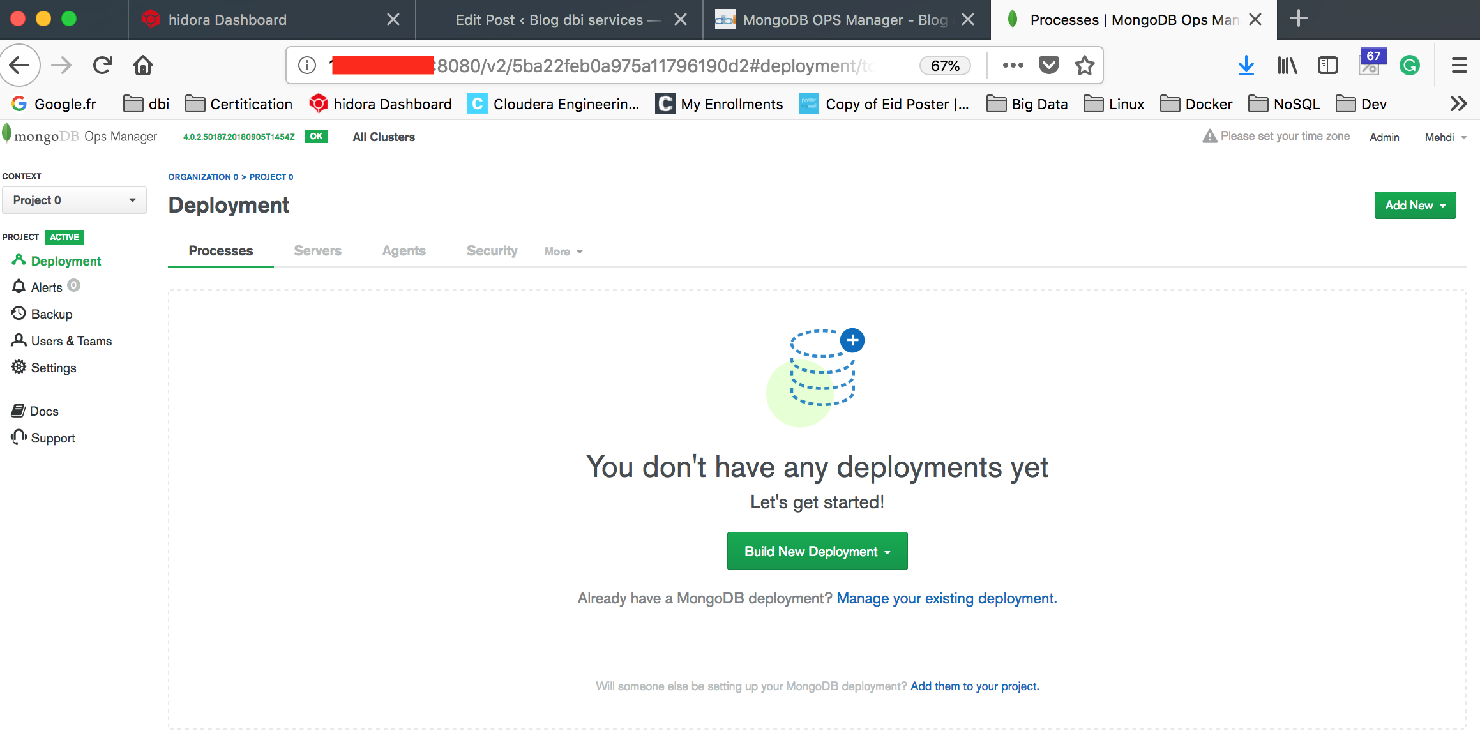Viewport: 1480px width, 747px height.
Task: Open the Dev bookmarks folder
Action: click(1361, 104)
